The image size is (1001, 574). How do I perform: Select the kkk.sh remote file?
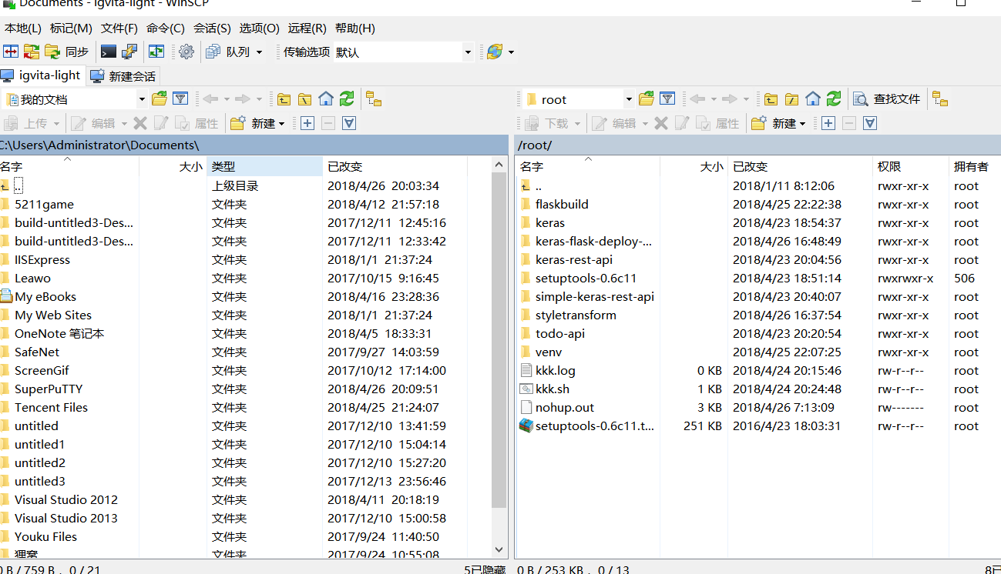[553, 389]
